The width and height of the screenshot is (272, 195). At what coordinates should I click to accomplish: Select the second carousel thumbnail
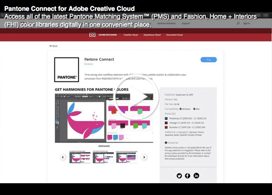pos(103,157)
